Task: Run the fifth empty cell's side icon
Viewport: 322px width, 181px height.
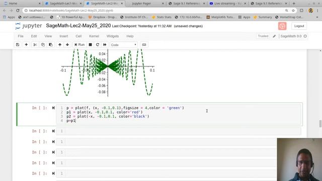Action: (x=53, y=173)
